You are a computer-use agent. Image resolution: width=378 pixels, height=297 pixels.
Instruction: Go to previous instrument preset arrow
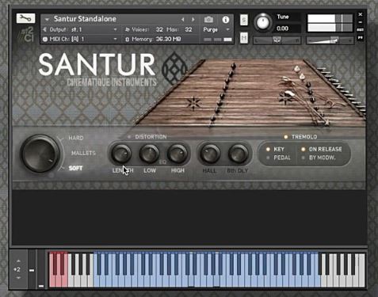pos(182,20)
